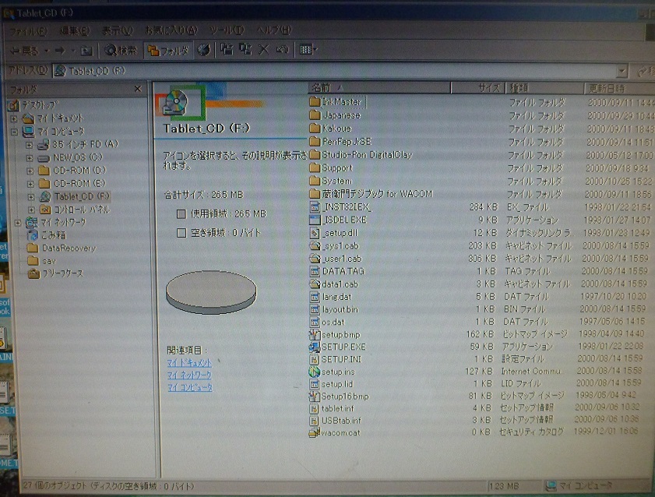Select the System folder icon
Viewport: 655px width, 497px height.
[x=315, y=181]
